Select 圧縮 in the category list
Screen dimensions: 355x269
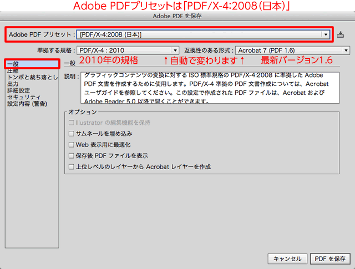pos(13,71)
